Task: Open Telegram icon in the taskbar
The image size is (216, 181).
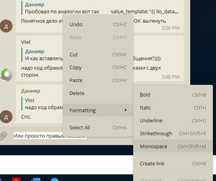Action: click(x=55, y=179)
